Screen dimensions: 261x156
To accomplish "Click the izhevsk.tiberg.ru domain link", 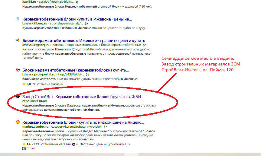I will pos(34,24).
